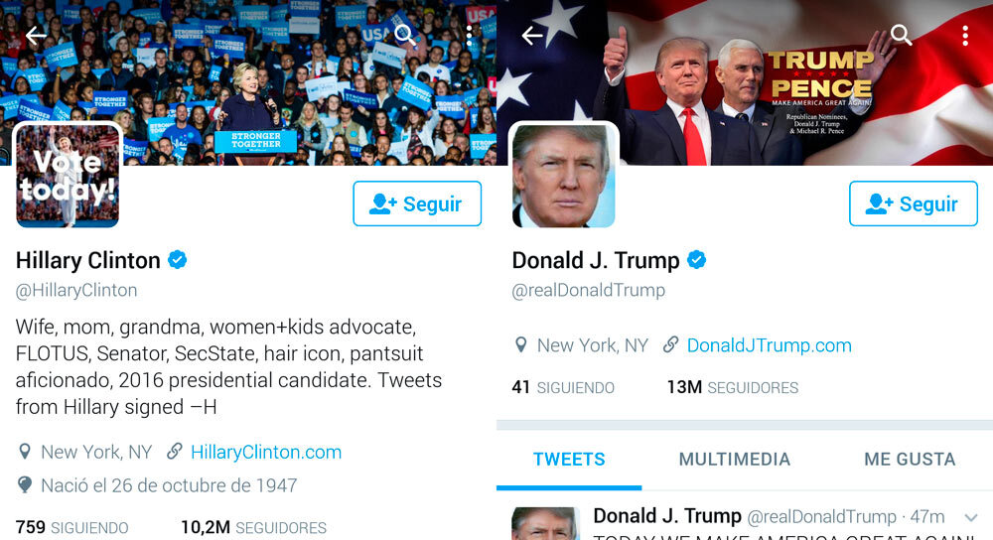Follow Donald J. Trump with Seguir button
Screen dimensions: 993x540
coord(914,203)
